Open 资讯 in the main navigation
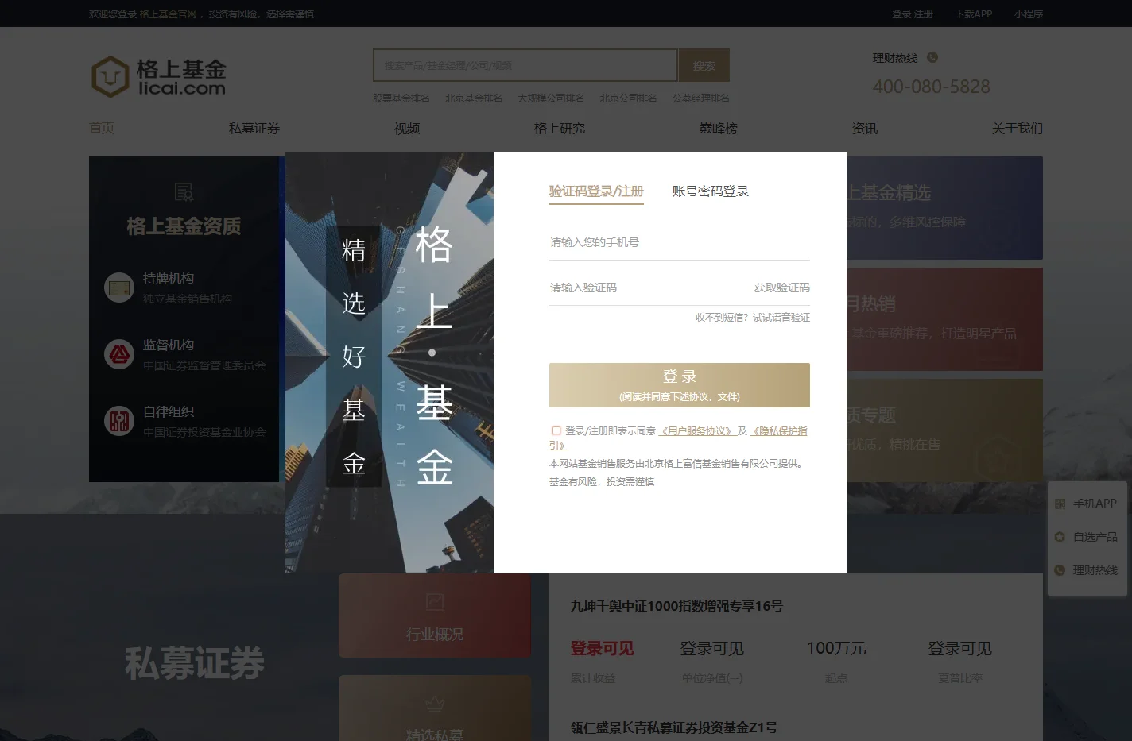The width and height of the screenshot is (1132, 741). click(865, 129)
